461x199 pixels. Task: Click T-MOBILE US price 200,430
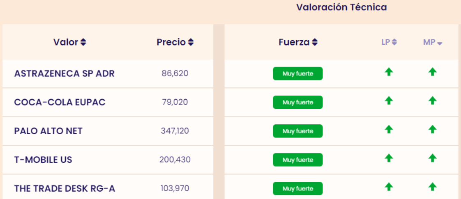point(175,160)
